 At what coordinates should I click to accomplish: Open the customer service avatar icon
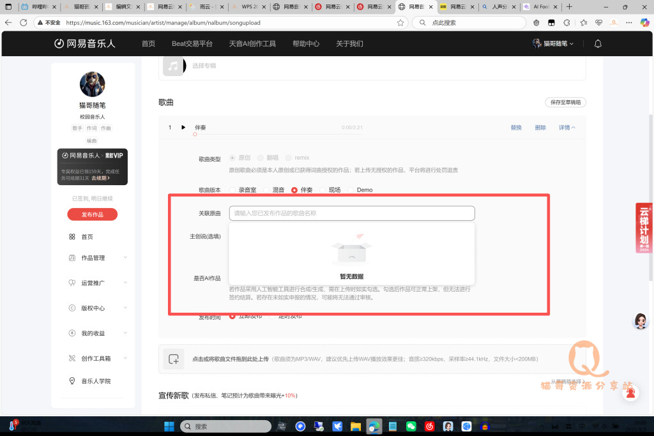(x=640, y=321)
